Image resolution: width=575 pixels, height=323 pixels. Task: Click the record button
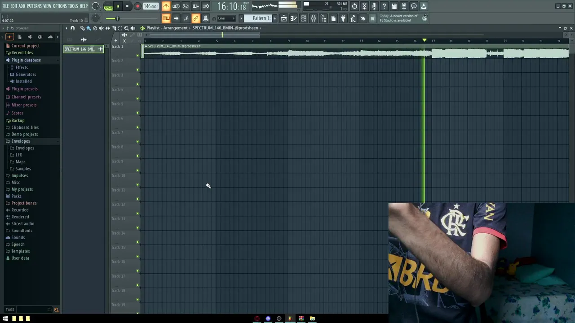click(137, 7)
